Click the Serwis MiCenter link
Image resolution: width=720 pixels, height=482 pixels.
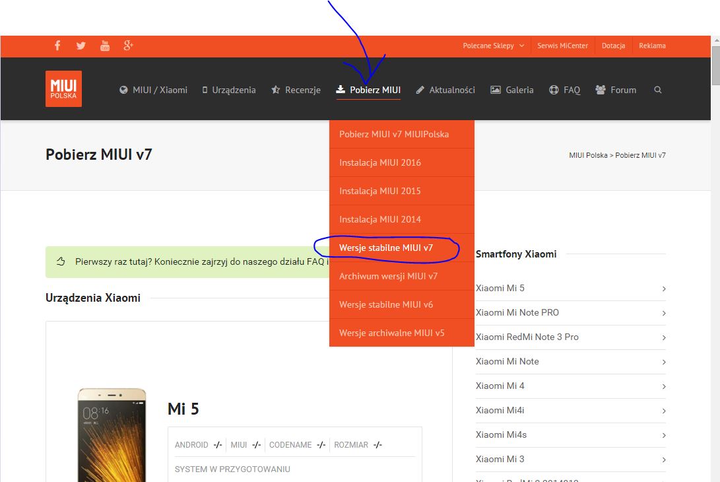point(562,46)
